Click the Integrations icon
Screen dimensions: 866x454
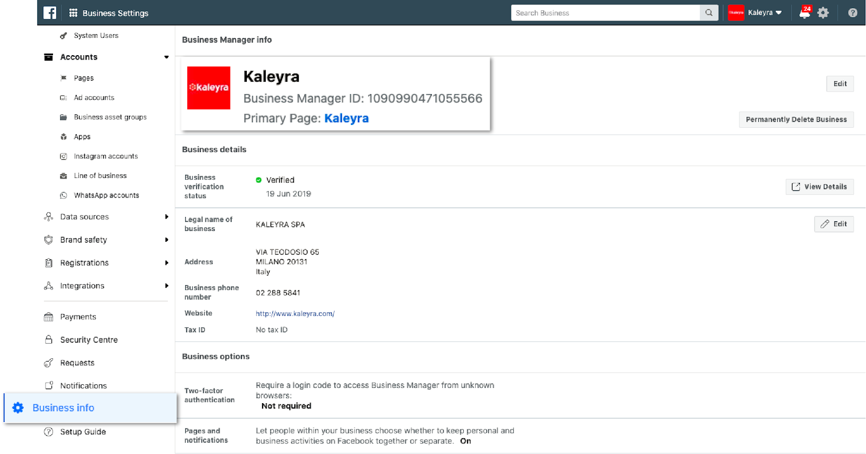[49, 286]
